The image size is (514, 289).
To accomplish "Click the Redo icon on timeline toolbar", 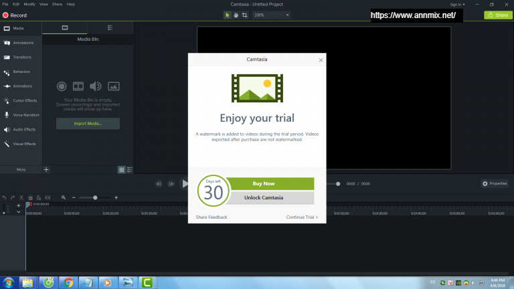I will point(13,198).
